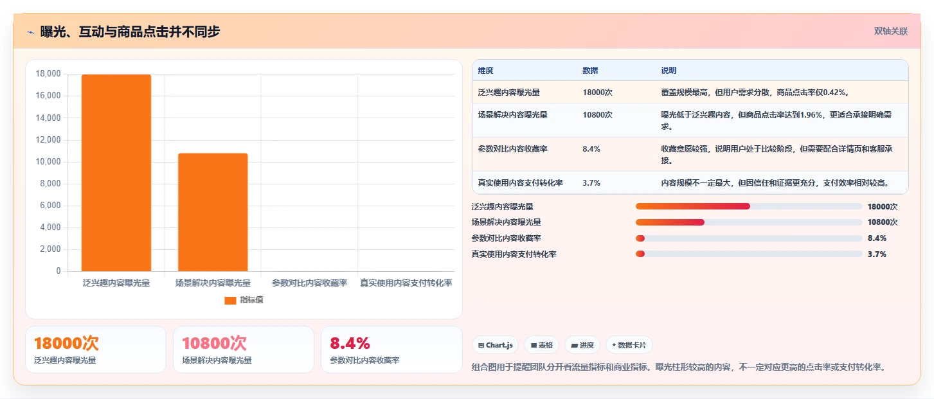The width and height of the screenshot is (934, 399).
Task: Select the Chart.js tag chip
Action: pos(495,345)
